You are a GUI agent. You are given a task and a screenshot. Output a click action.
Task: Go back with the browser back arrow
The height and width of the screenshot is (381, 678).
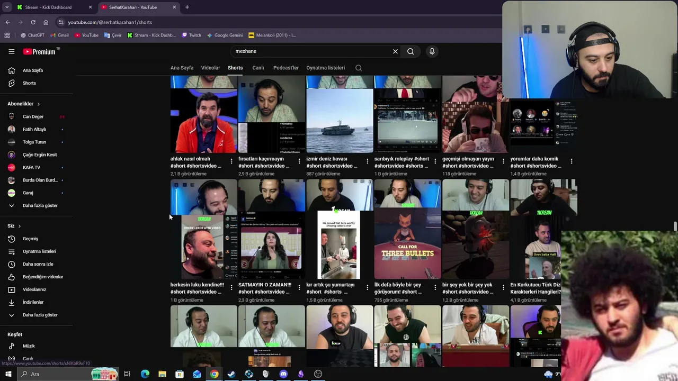[7, 22]
